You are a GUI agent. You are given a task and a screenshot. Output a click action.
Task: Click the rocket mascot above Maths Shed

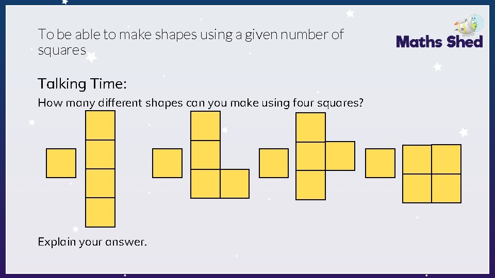(469, 24)
